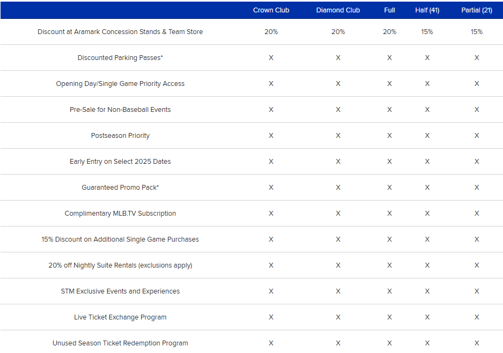
Task: Click the Partial (21) column header
Action: point(476,10)
